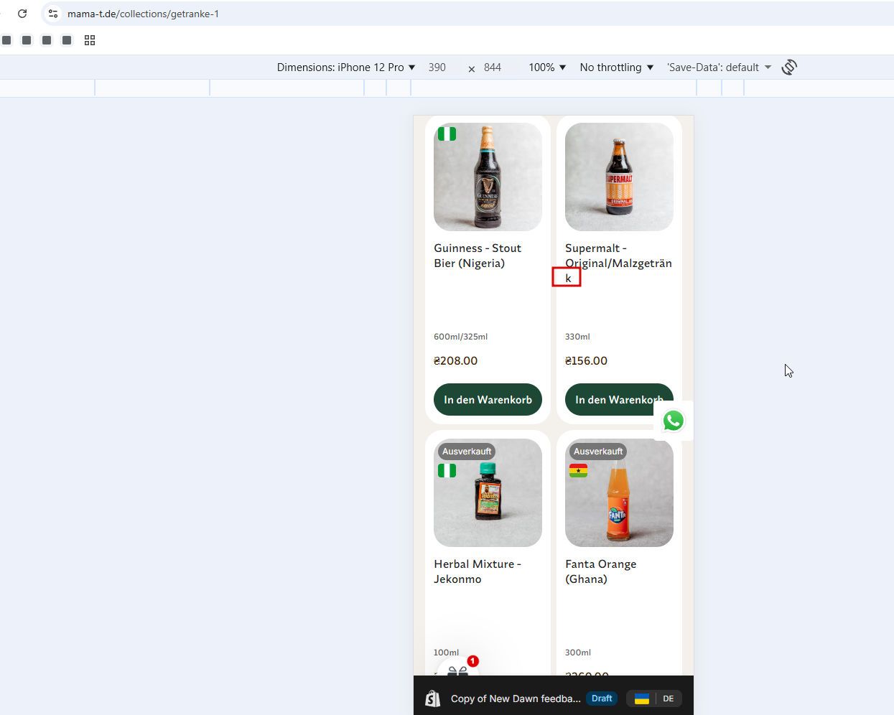This screenshot has width=894, height=715.
Task: Click Copy of New Dawn feedba... theme name
Action: tap(516, 698)
